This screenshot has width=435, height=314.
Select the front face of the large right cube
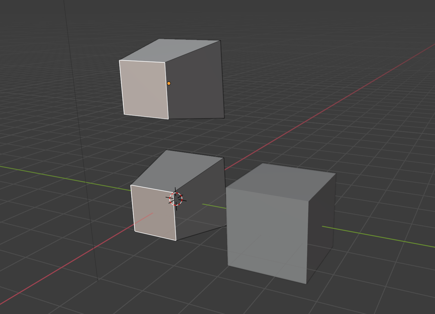267,235
